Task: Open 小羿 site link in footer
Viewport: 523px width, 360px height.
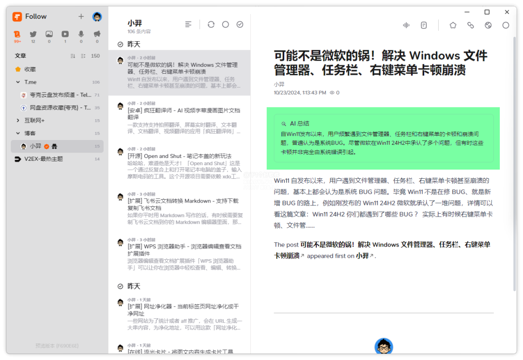Action: pos(364,256)
